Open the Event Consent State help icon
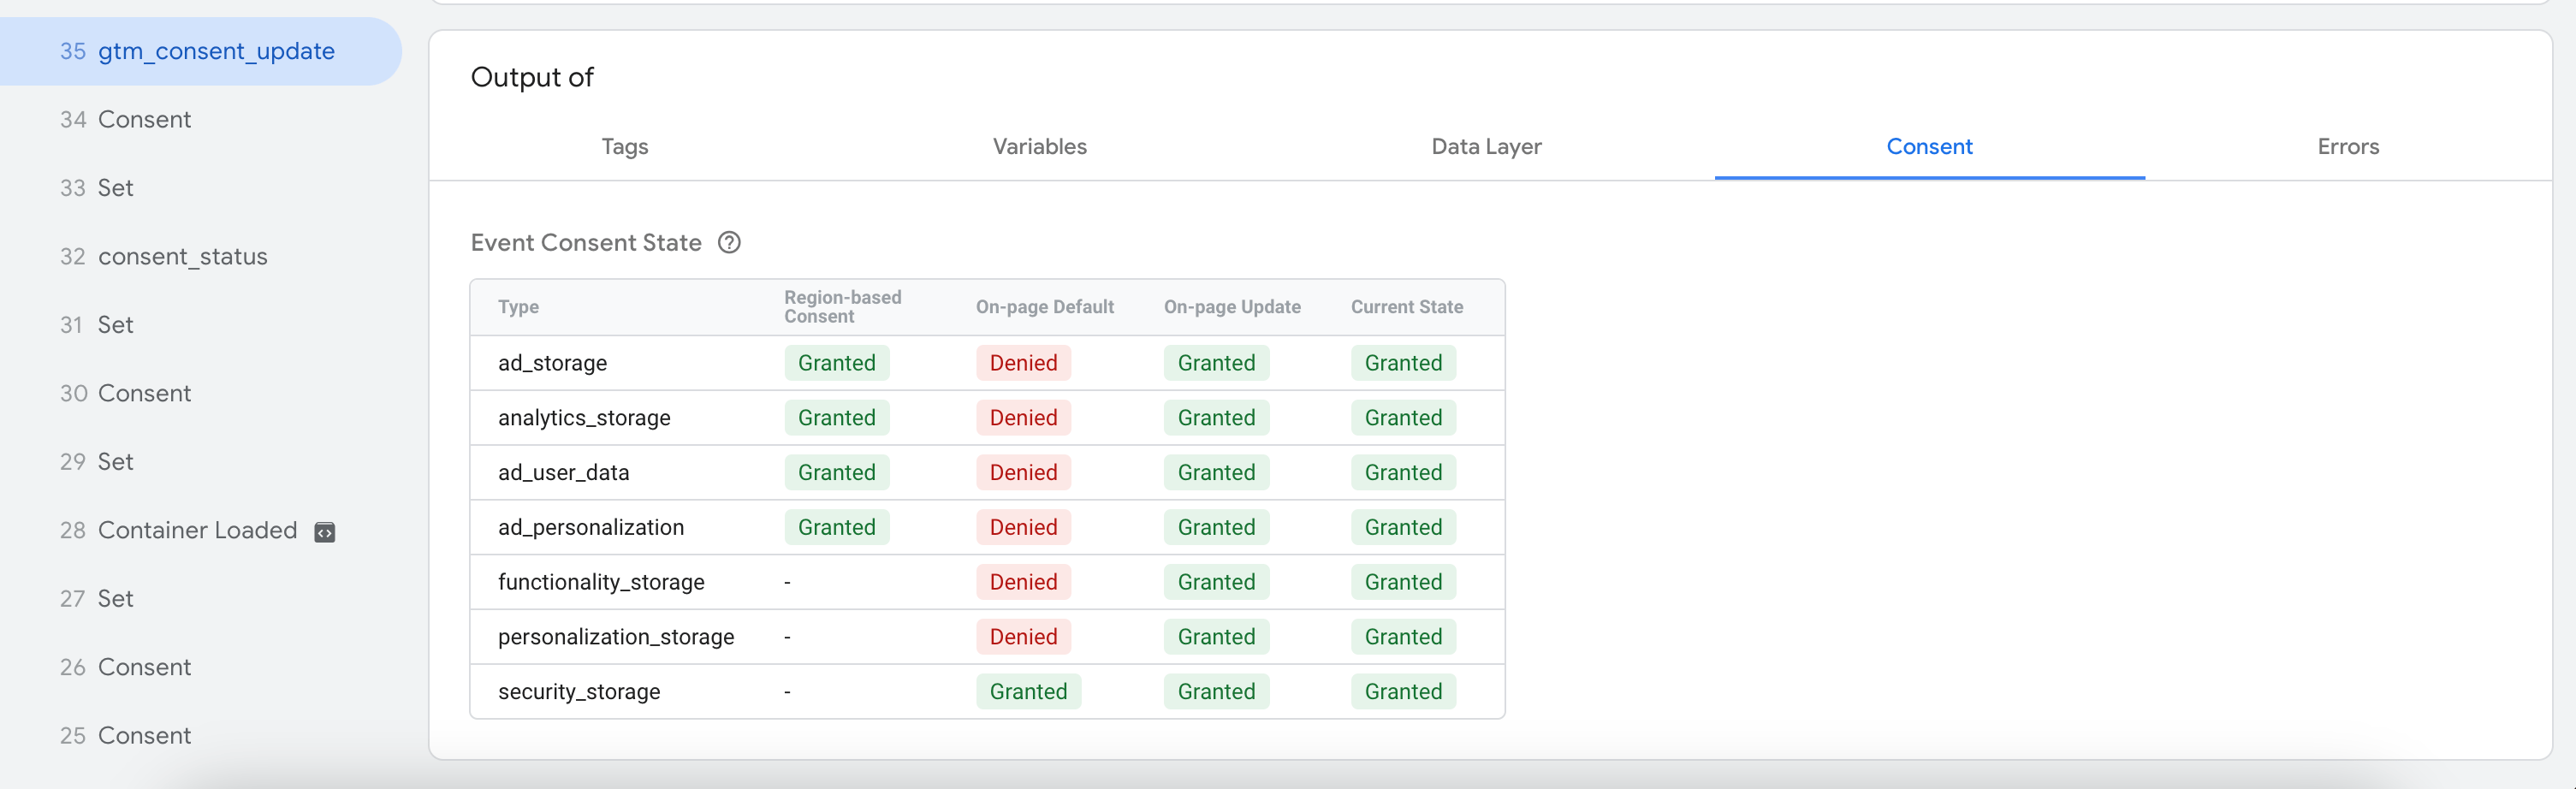This screenshot has width=2576, height=789. pos(729,243)
